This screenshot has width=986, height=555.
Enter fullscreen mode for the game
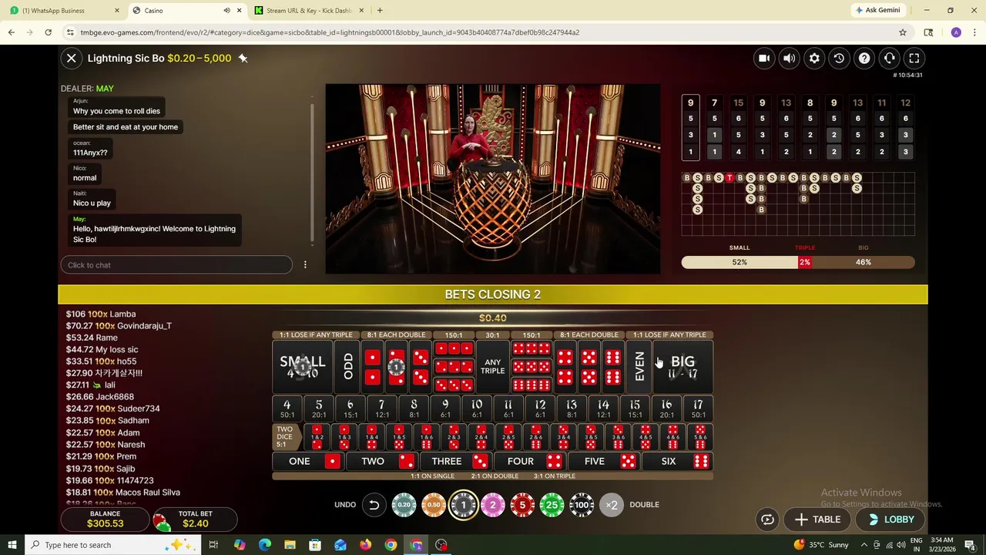[914, 58]
